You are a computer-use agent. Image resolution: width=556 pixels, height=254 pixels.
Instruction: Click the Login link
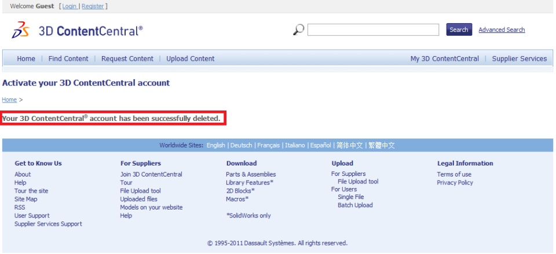[69, 6]
